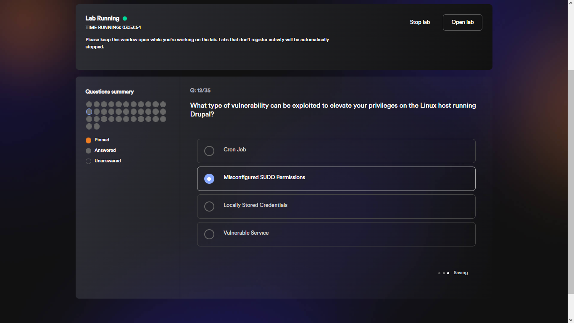Click the "Saving" status text
This screenshot has width=574, height=323.
pyautogui.click(x=461, y=273)
